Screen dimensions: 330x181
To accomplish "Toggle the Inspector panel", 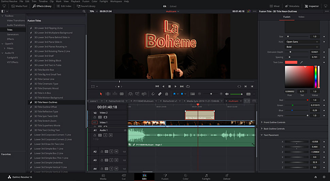I will (312, 6).
